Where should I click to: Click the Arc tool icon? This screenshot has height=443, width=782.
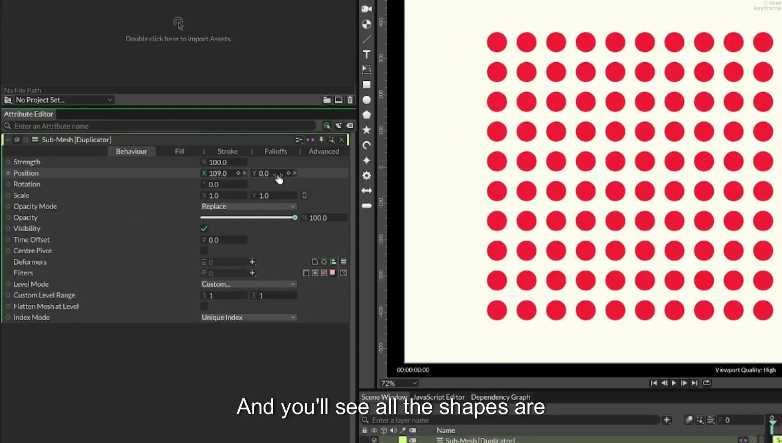tap(367, 145)
